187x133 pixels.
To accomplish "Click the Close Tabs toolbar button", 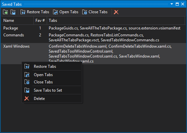I will [95, 12].
